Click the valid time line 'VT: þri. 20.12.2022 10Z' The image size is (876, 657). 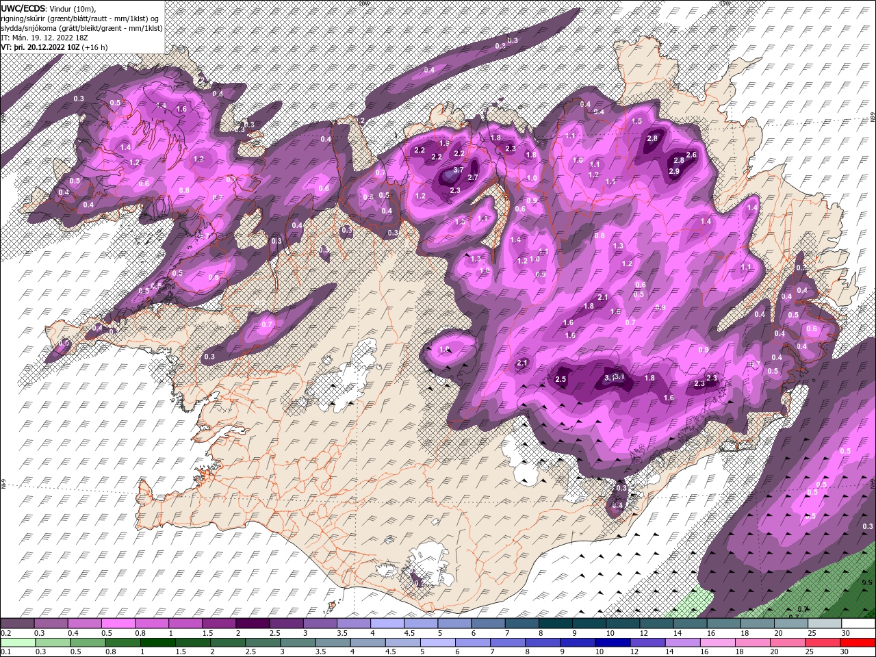pyautogui.click(x=41, y=47)
